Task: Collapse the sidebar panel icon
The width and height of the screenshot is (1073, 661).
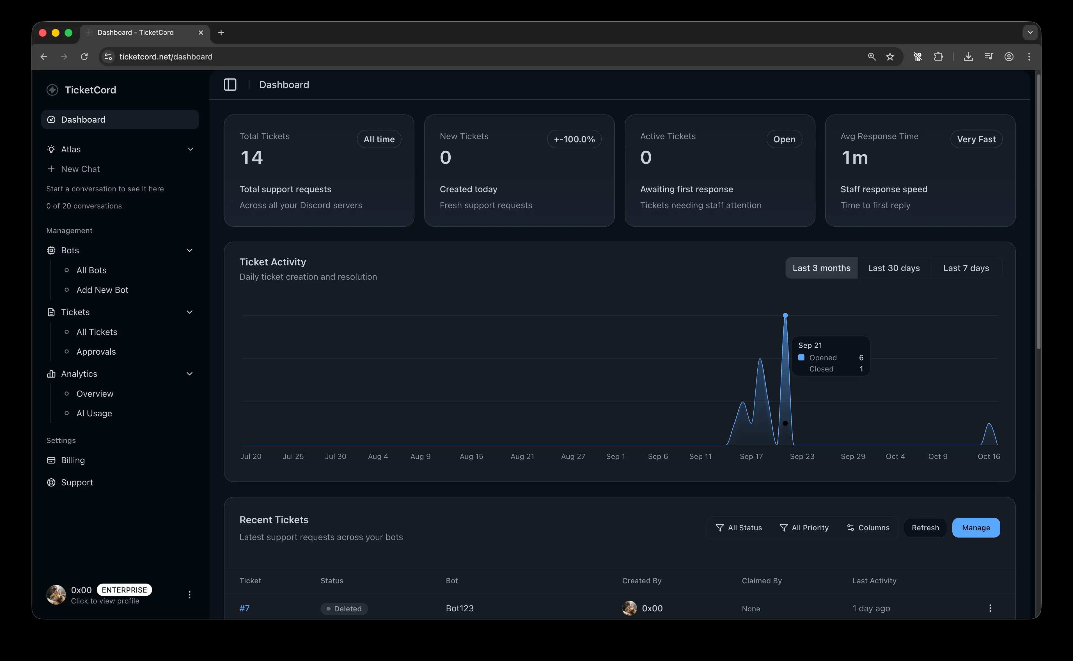Action: pos(230,84)
